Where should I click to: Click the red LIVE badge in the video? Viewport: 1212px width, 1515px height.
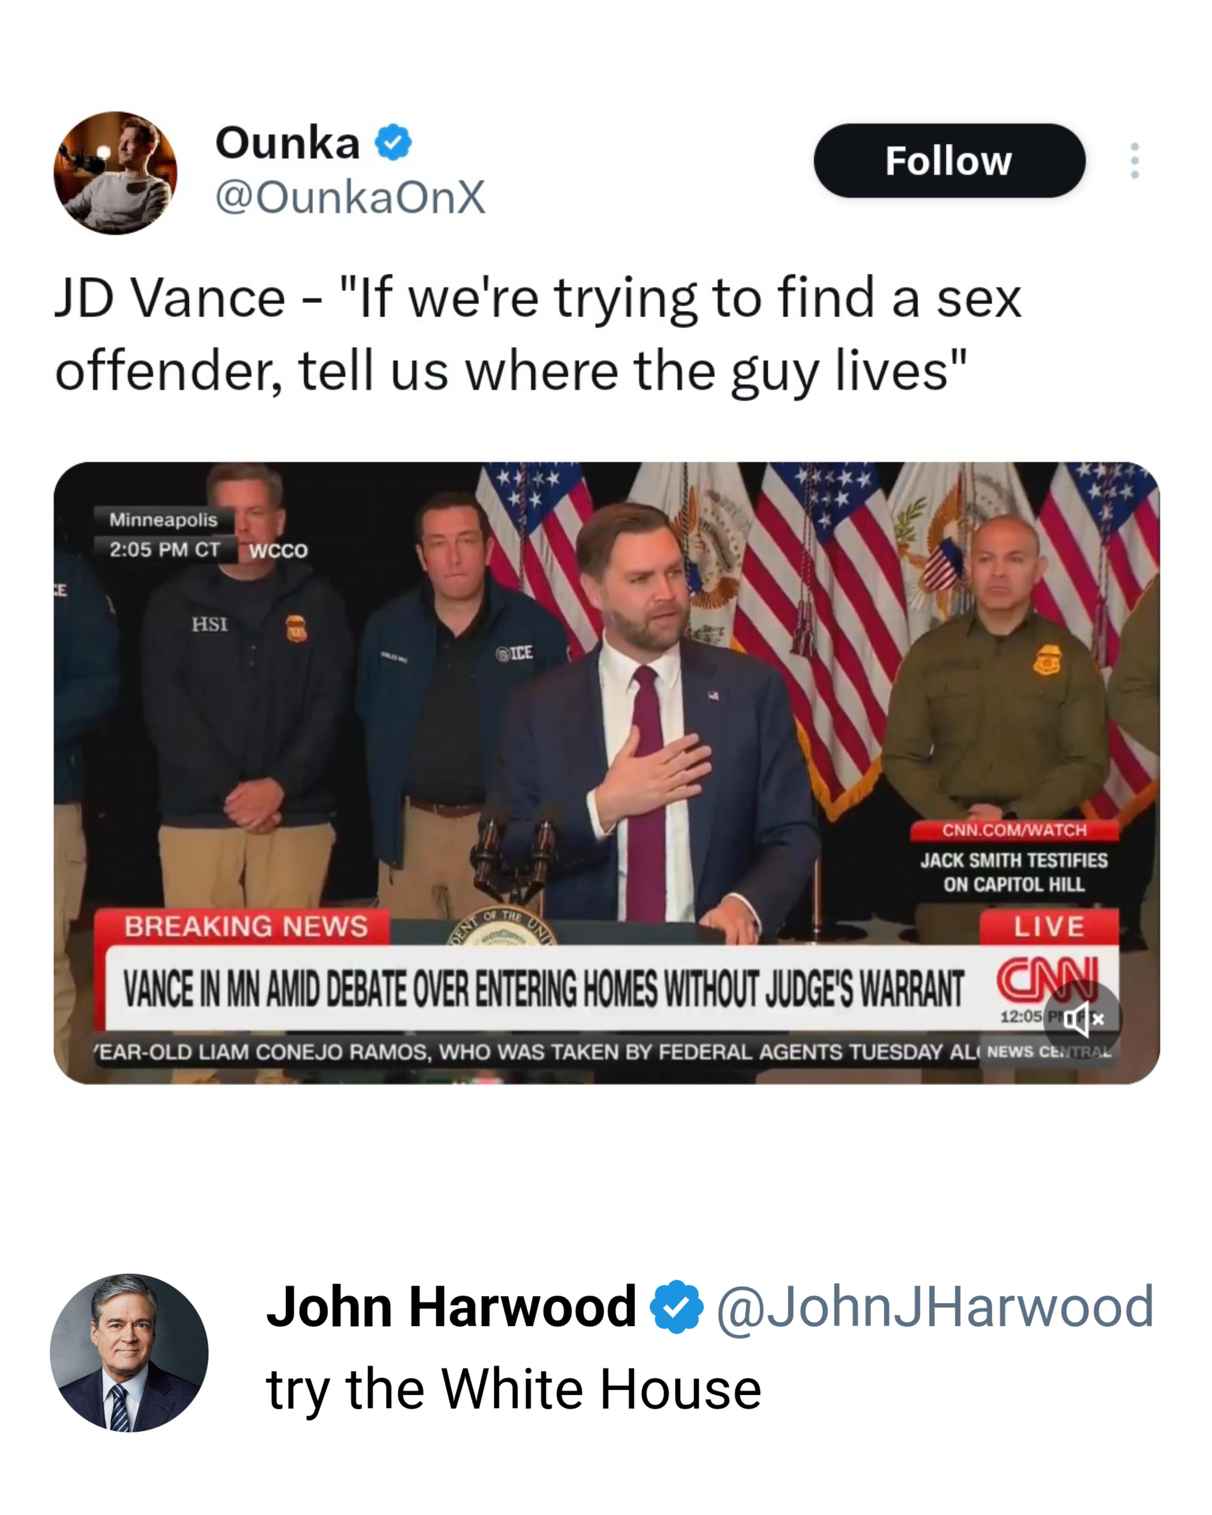click(x=1049, y=926)
